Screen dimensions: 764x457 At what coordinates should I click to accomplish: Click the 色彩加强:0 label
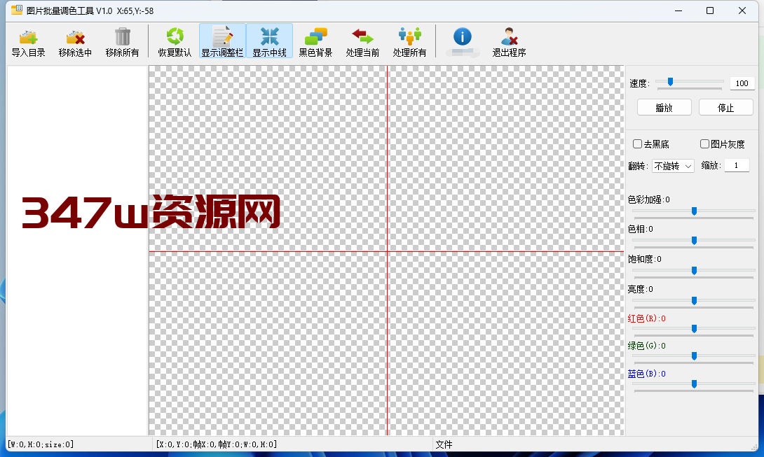pyautogui.click(x=648, y=199)
